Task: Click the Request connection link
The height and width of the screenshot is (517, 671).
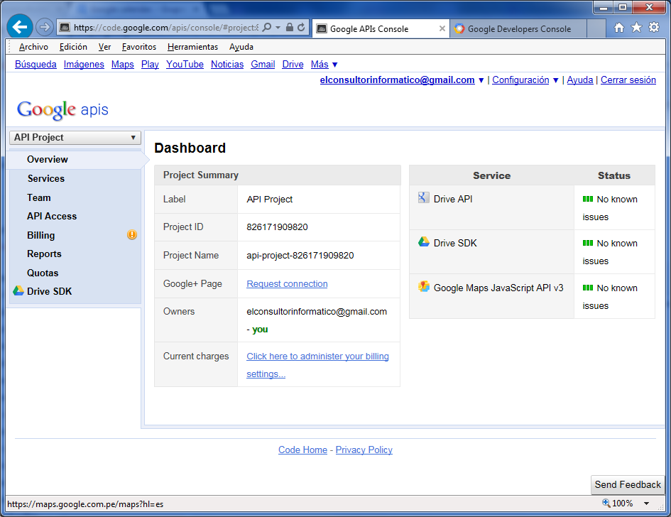Action: pos(287,284)
